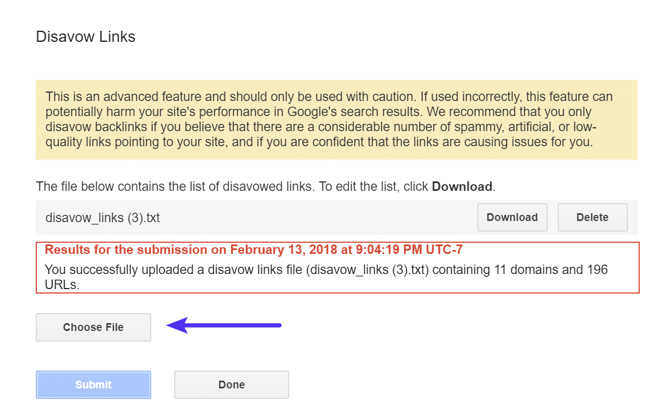
Task: Click the bold Download word in the instructions
Action: pyautogui.click(x=462, y=186)
